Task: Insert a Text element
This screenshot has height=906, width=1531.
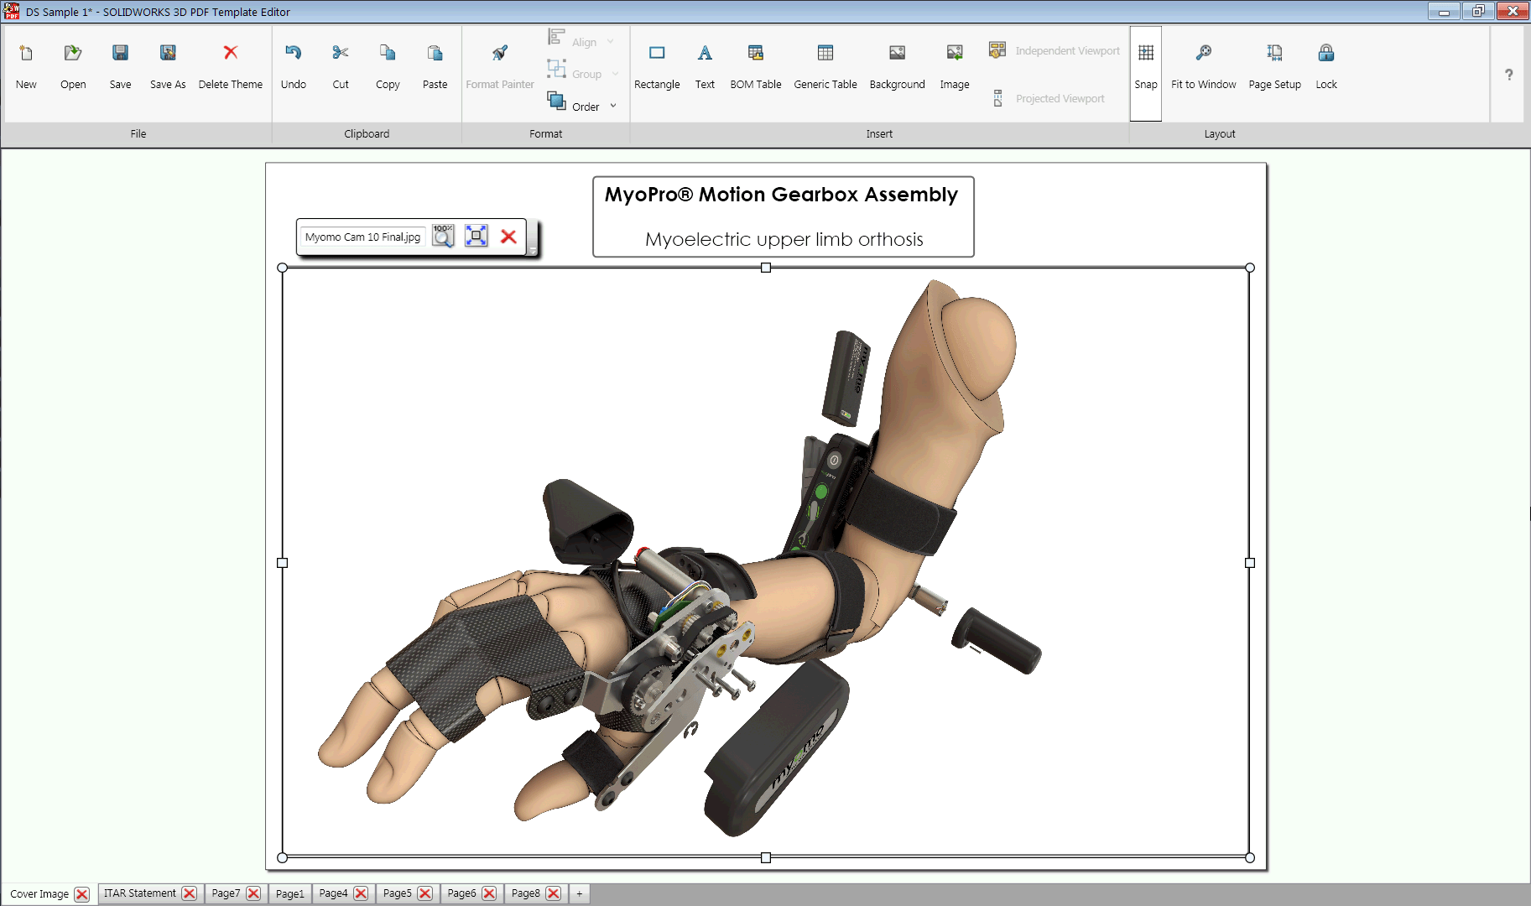Action: pyautogui.click(x=704, y=67)
